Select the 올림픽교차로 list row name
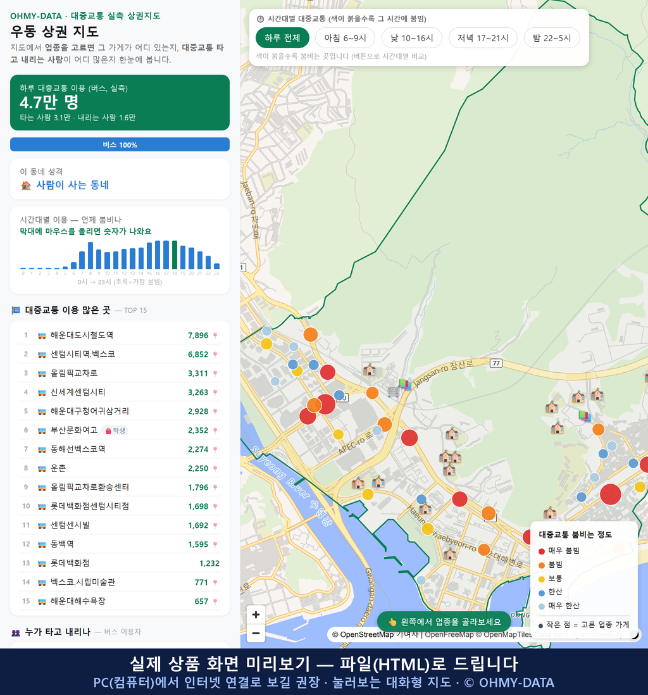Image resolution: width=648 pixels, height=695 pixels. click(x=74, y=373)
